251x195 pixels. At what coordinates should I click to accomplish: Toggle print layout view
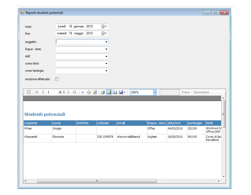point(109,92)
